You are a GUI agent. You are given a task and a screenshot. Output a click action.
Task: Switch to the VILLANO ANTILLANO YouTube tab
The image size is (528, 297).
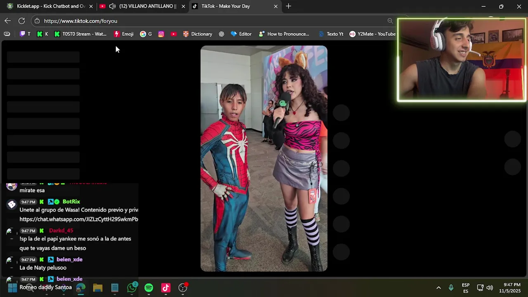(143, 6)
